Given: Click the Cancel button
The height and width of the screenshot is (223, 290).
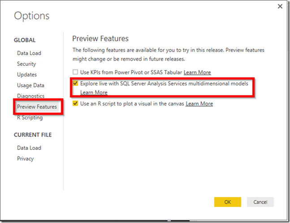Looking at the screenshot, I should (260, 202).
